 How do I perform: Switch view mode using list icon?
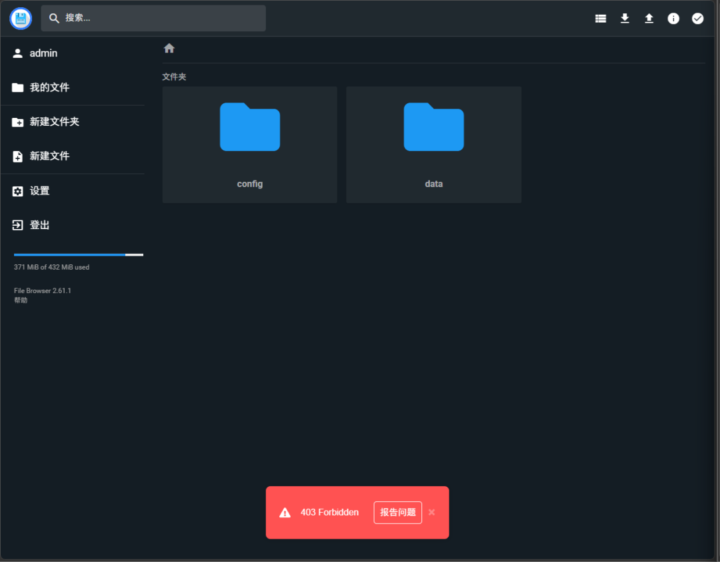point(601,19)
